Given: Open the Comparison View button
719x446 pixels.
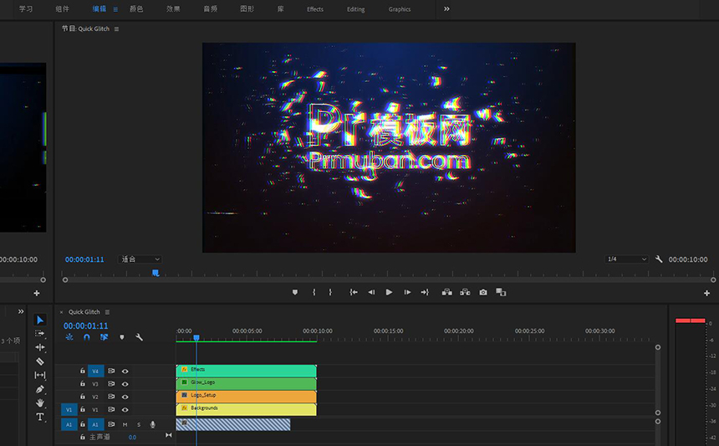Looking at the screenshot, I should pos(501,292).
